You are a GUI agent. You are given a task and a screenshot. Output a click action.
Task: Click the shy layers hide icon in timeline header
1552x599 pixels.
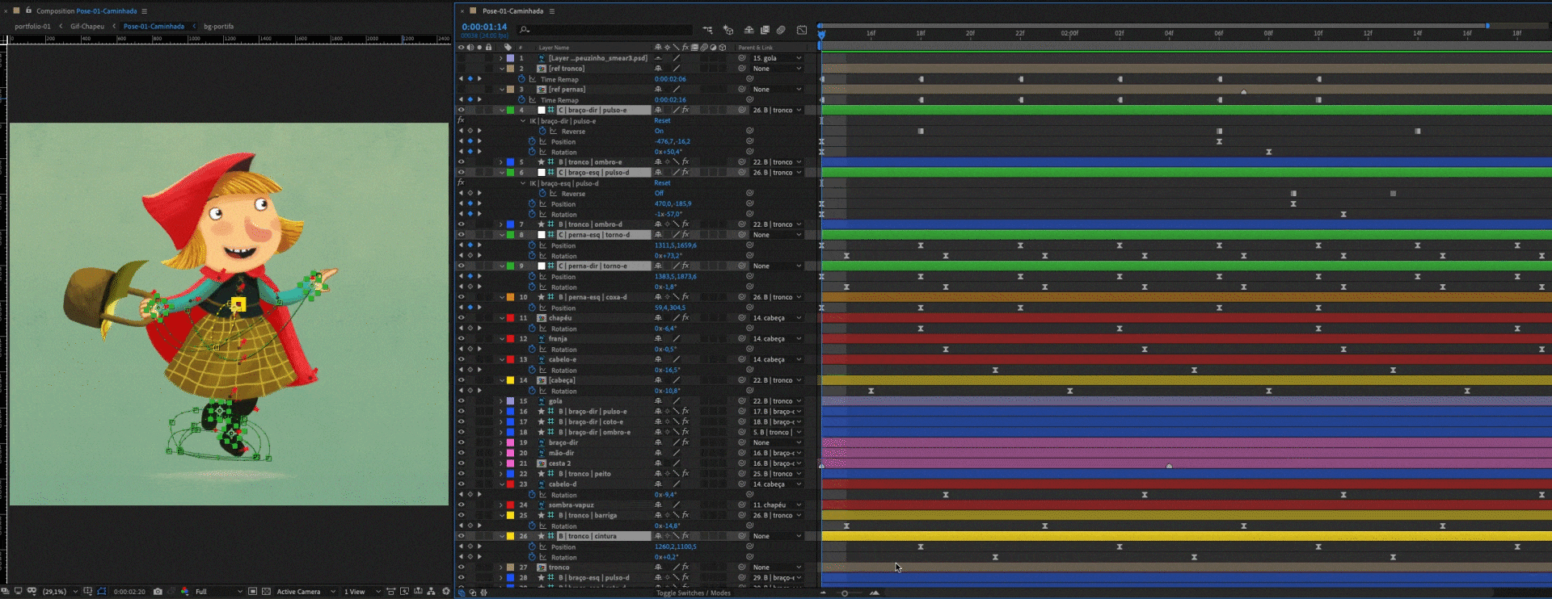coord(749,30)
